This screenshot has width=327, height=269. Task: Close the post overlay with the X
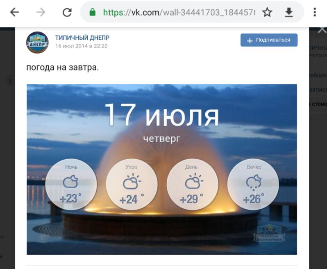(322, 30)
